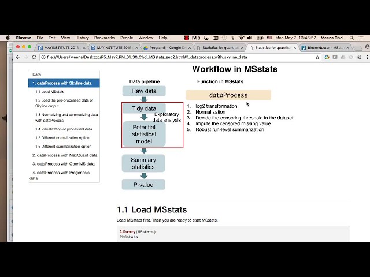Switch to the first MAYINSTITUTE 2018 tab
The width and height of the screenshot is (370, 277).
click(x=61, y=48)
